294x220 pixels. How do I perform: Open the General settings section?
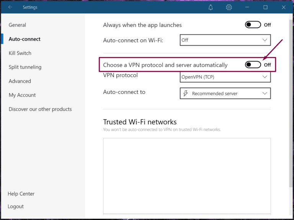(18, 25)
